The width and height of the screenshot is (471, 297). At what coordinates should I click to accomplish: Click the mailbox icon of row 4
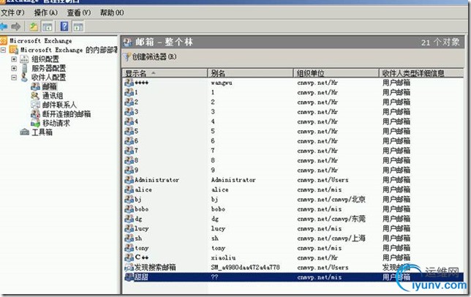tap(129, 121)
